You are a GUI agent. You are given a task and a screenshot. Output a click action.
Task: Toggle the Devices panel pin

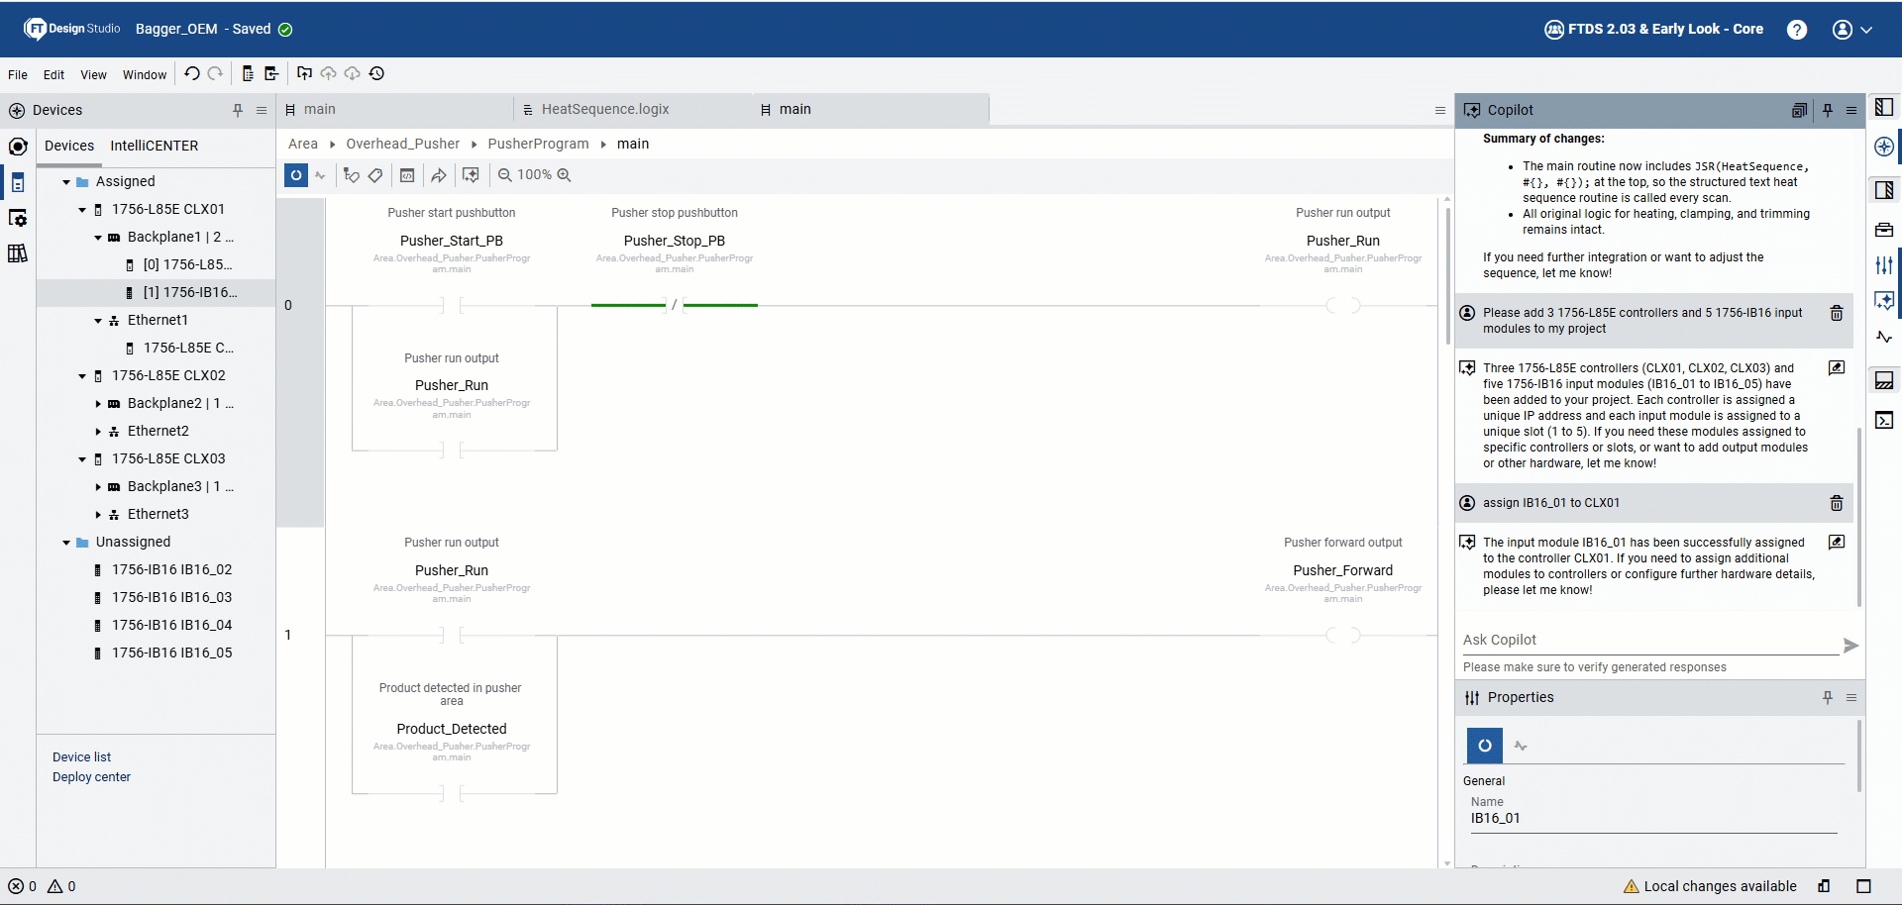pyautogui.click(x=238, y=110)
